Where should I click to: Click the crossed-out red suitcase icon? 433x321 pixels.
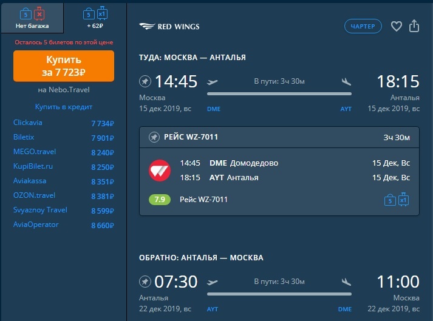(39, 13)
